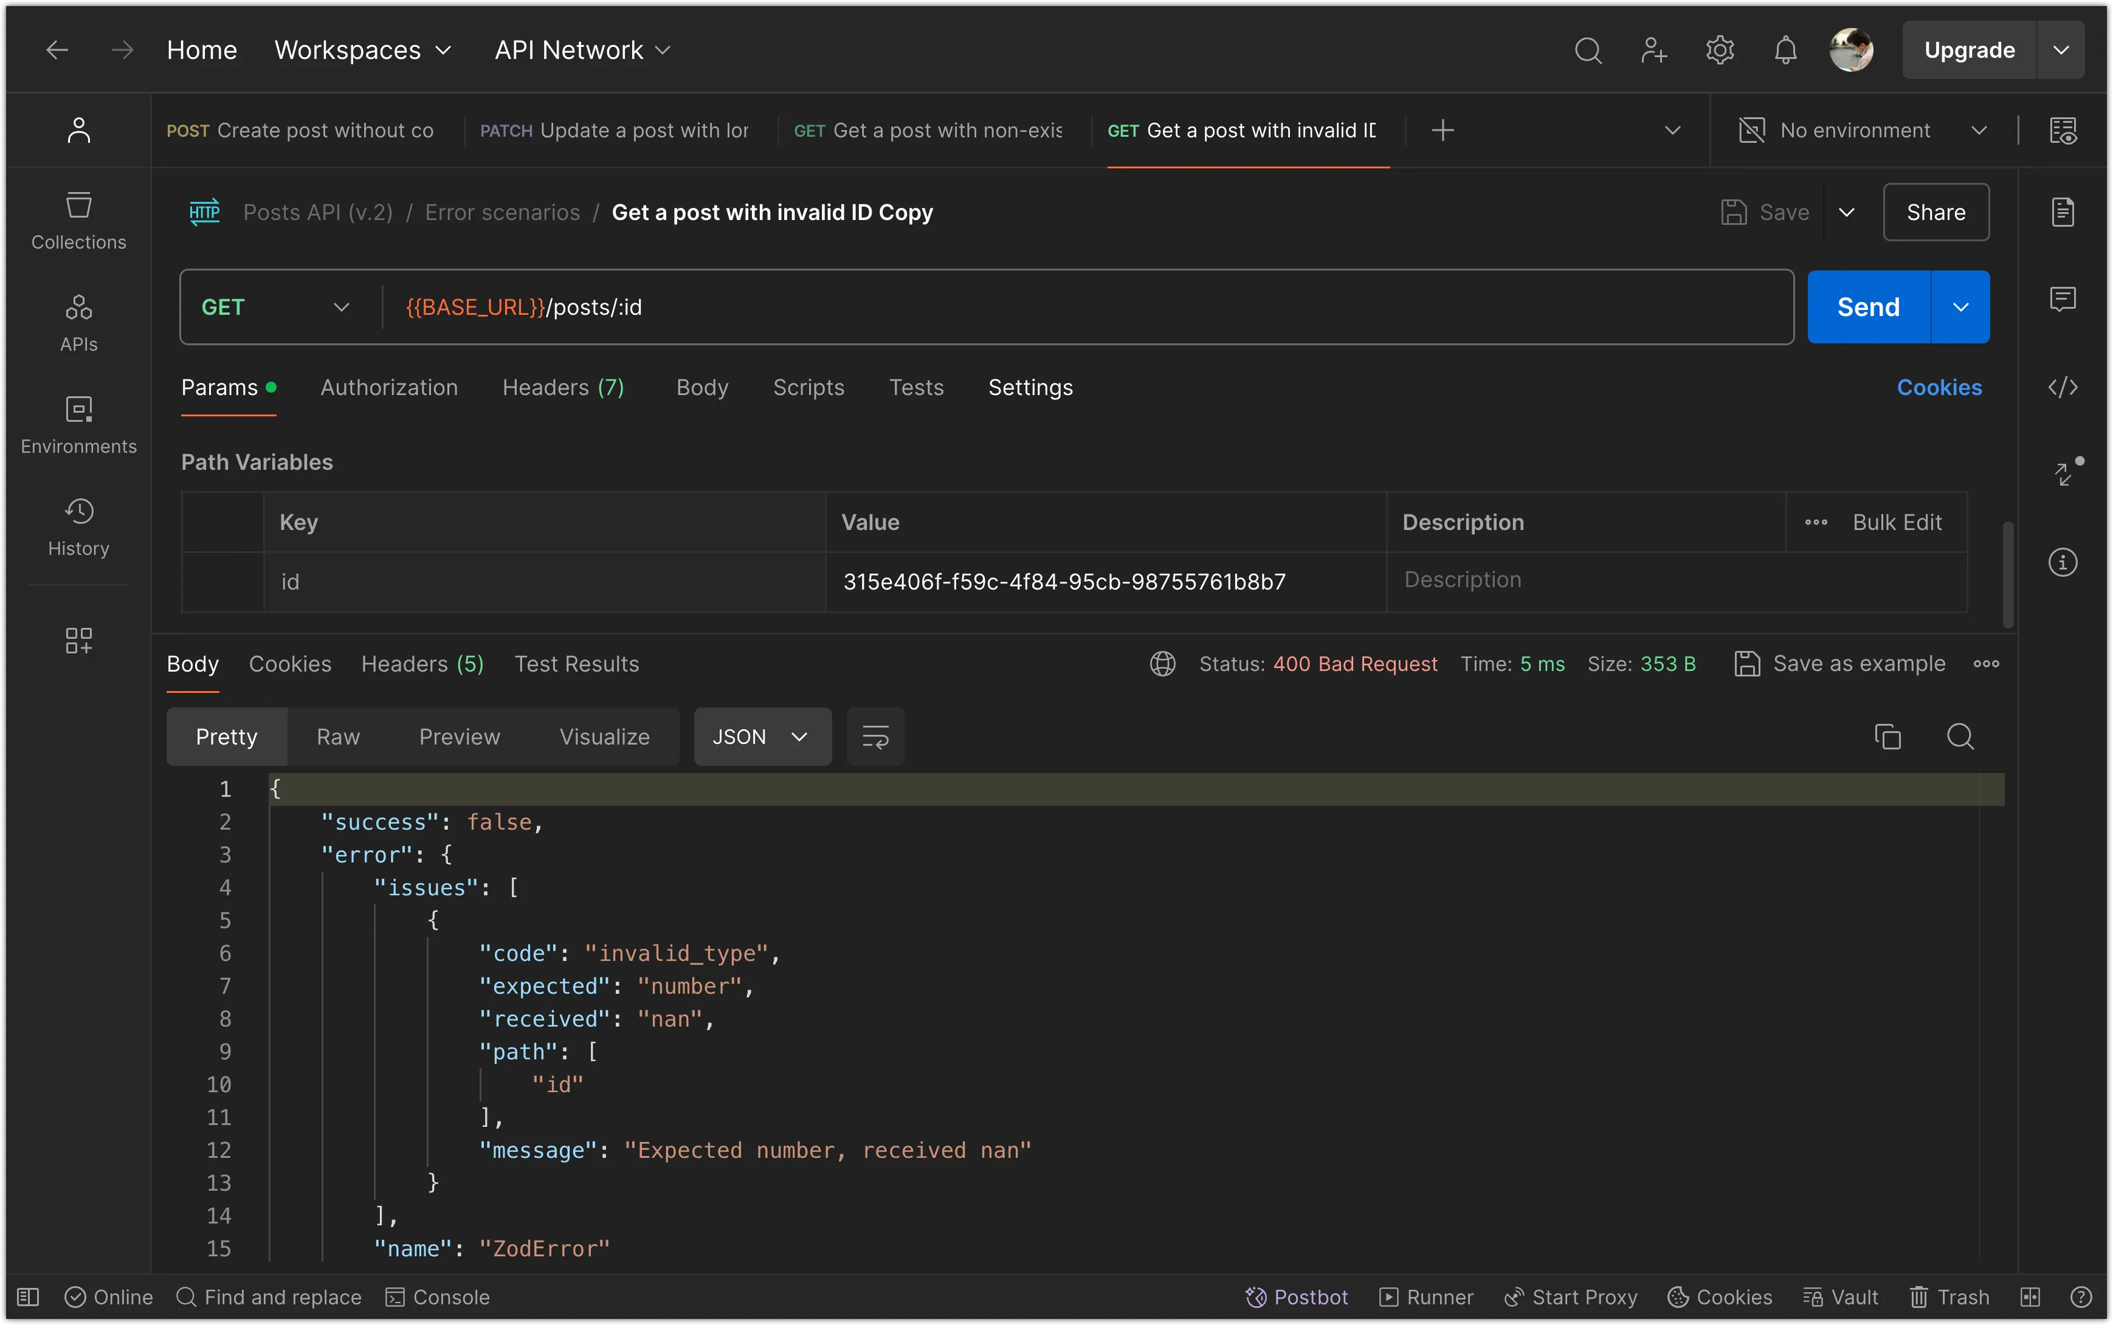Viewport: 2113px width, 1325px height.
Task: Toggle word wrap in response body
Action: coord(875,736)
